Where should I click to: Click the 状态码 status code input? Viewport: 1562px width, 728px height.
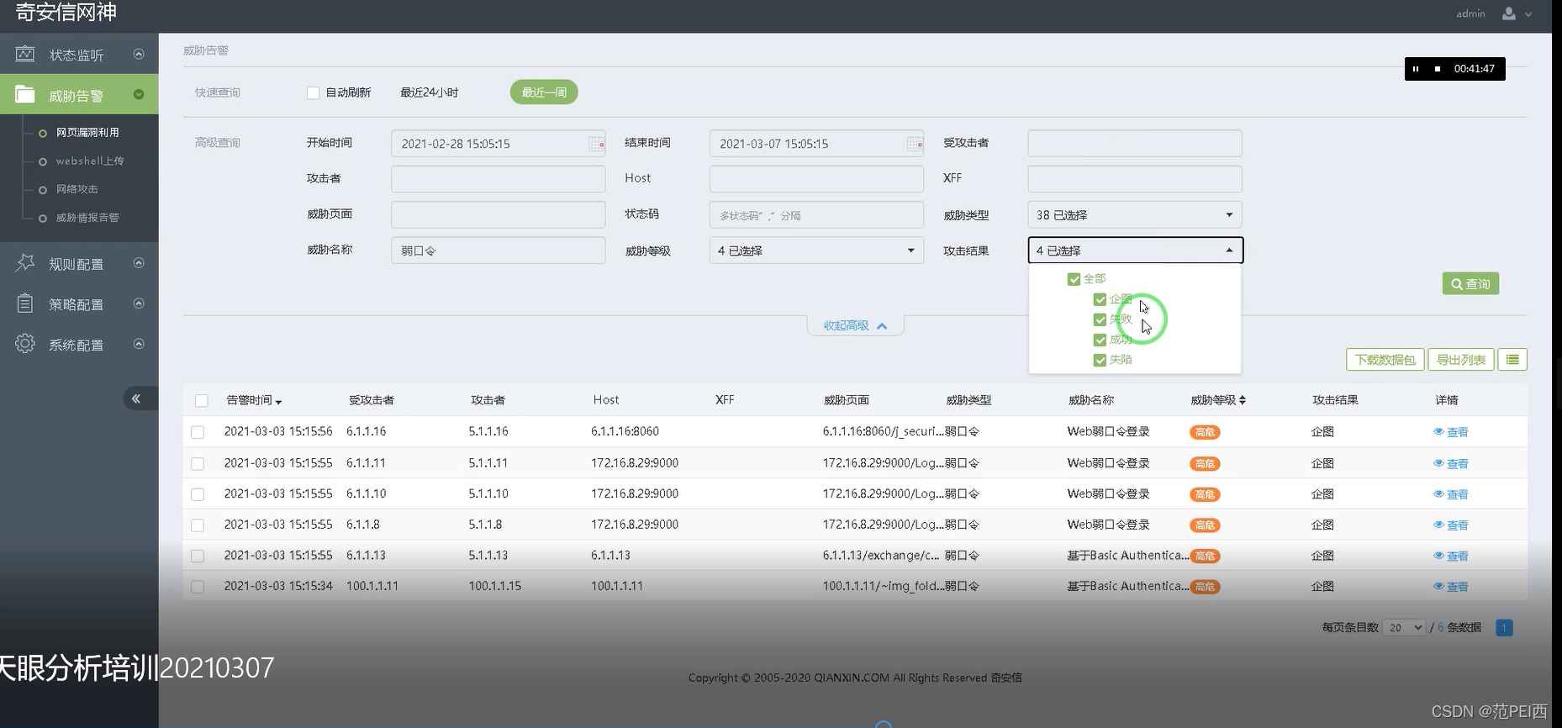pos(816,214)
